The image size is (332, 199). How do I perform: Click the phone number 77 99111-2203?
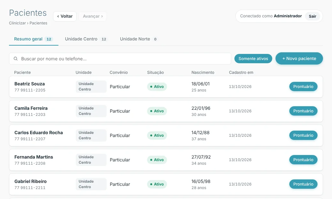30,115
